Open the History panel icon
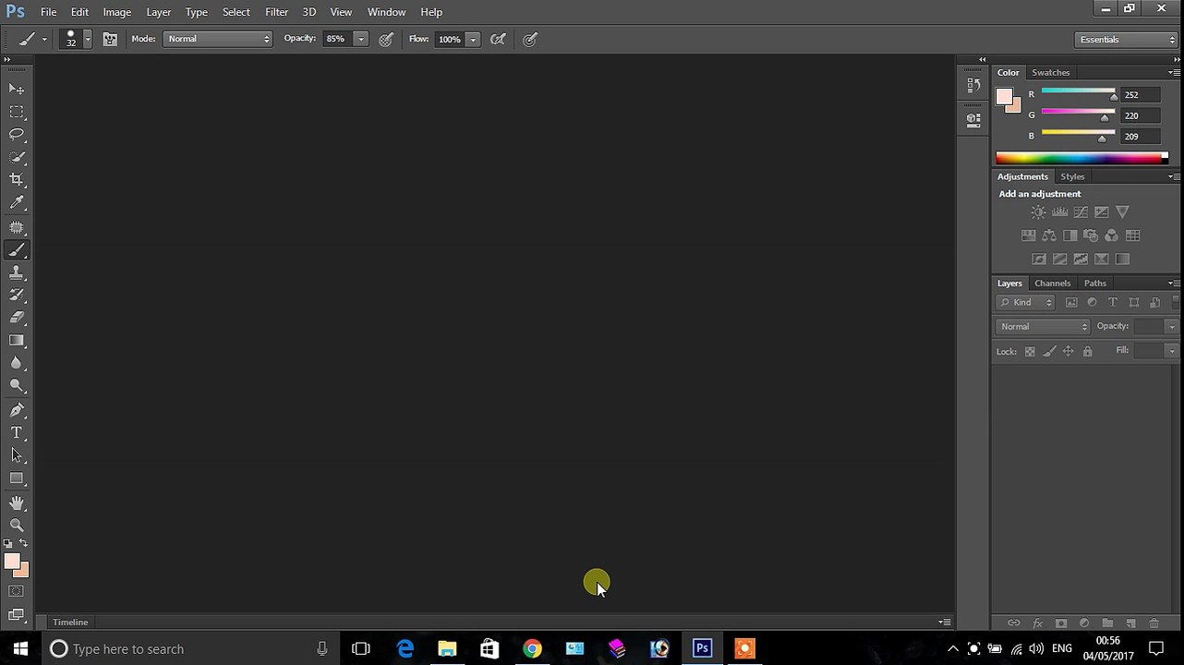Image resolution: width=1184 pixels, height=665 pixels. (x=973, y=85)
